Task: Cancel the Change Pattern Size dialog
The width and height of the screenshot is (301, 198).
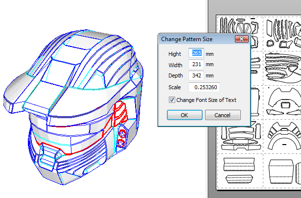Action: click(x=223, y=115)
